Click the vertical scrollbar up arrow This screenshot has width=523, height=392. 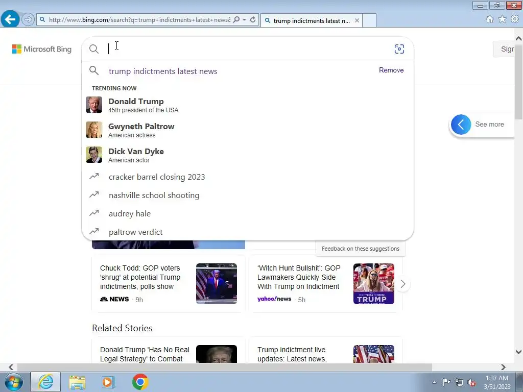click(518, 38)
